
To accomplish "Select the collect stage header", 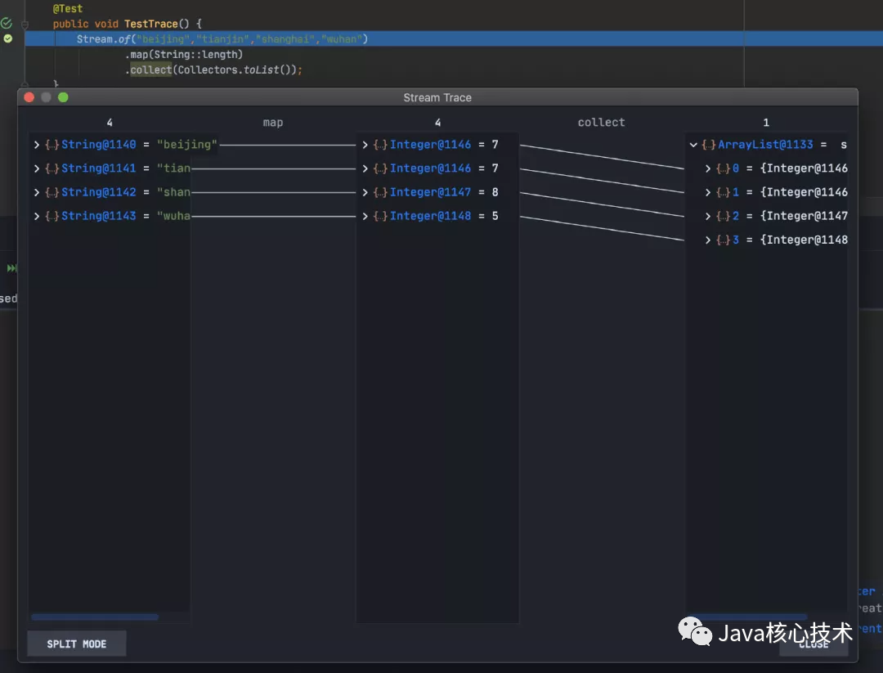I will 601,122.
